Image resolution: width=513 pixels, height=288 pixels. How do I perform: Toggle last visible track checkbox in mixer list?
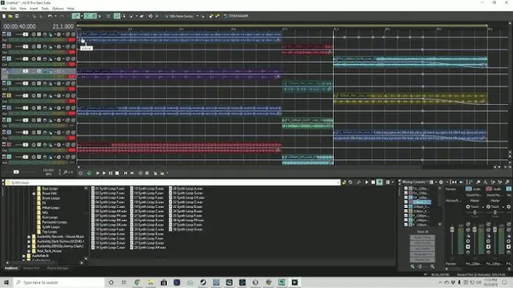point(406,225)
